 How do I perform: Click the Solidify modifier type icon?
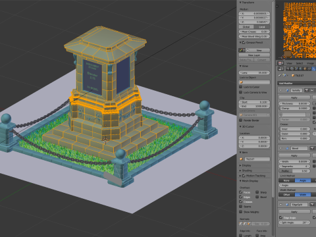pos(287,90)
